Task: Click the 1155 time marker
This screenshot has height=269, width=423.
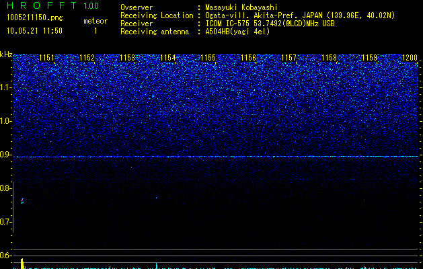Action: [208, 58]
